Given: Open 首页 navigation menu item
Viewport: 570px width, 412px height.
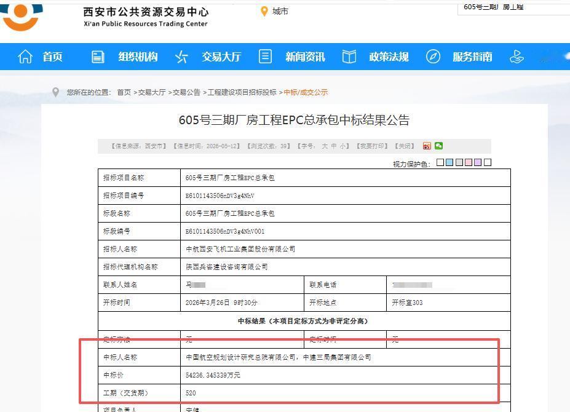Looking at the screenshot, I should coord(52,57).
